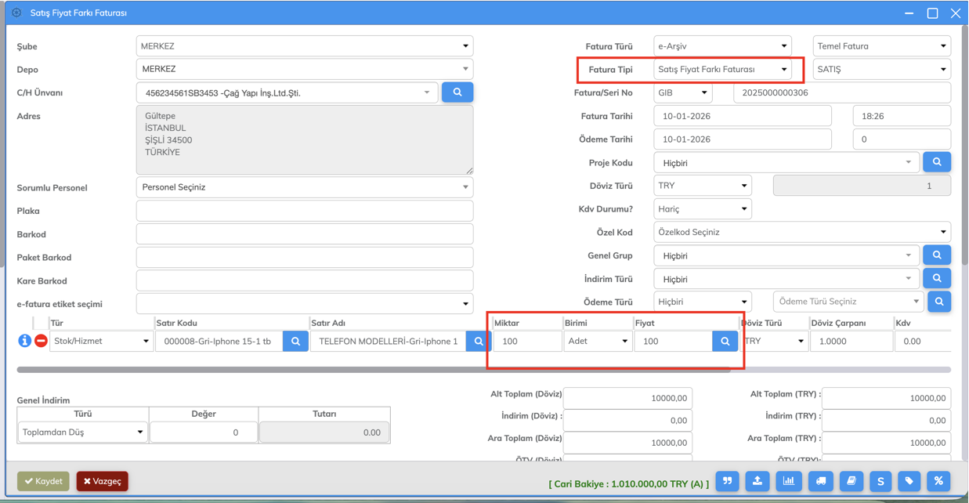Click the Vazgeç cancel button
The image size is (969, 503).
pyautogui.click(x=103, y=481)
